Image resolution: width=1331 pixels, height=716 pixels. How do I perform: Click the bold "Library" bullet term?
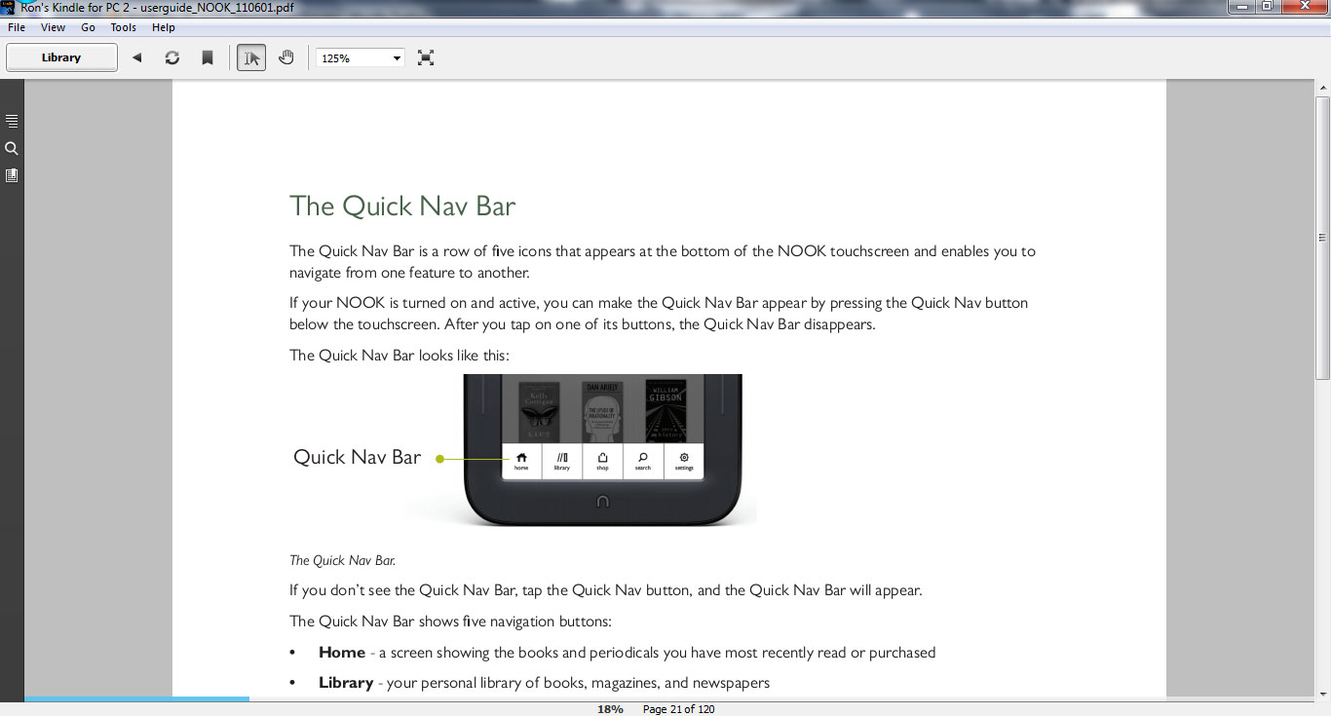[x=346, y=683]
